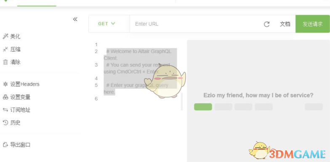Reload docs with the refresh icon
This screenshot has height=162, width=330.
tap(267, 24)
